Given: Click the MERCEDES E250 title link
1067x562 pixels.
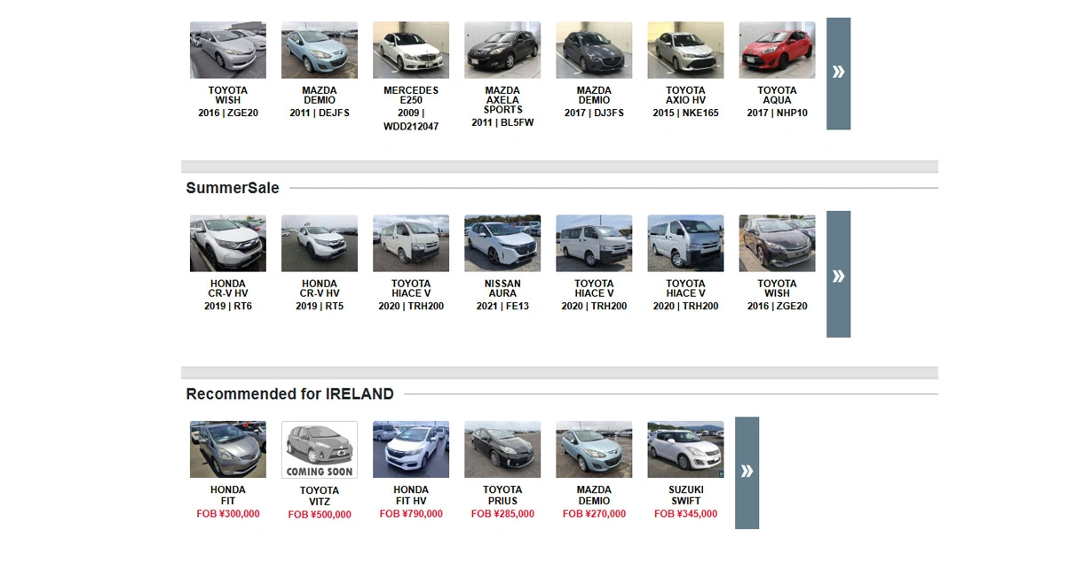Looking at the screenshot, I should coord(411,96).
